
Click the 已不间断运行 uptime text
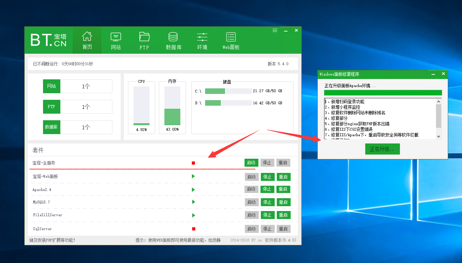point(63,64)
